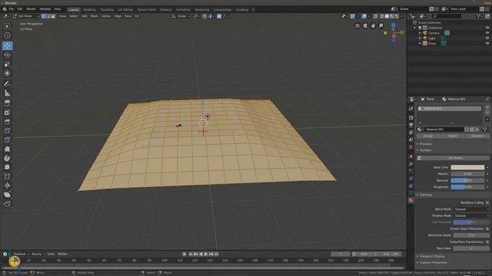This screenshot has height=276, width=492.
Task: Hide the Light object in outliner
Action: 487,38
